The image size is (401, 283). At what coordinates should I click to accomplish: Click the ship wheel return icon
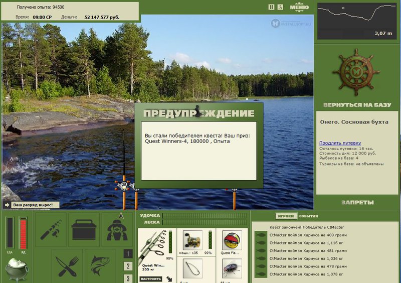(x=356, y=72)
